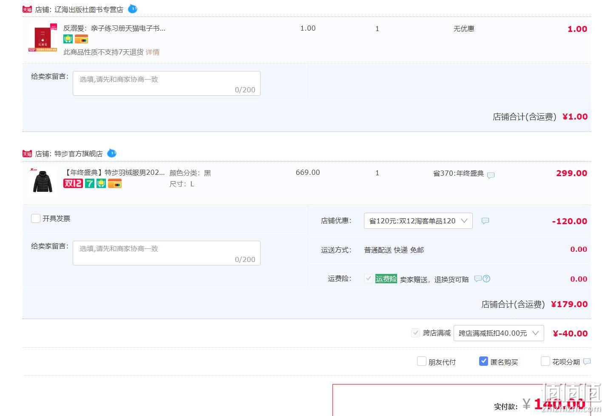The image size is (605, 416).
Task: Tick the 花呗分期 checkbox
Action: click(x=545, y=361)
